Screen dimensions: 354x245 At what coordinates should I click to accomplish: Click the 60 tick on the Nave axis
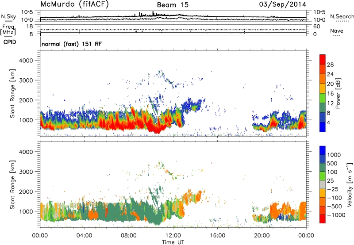tap(317, 27)
